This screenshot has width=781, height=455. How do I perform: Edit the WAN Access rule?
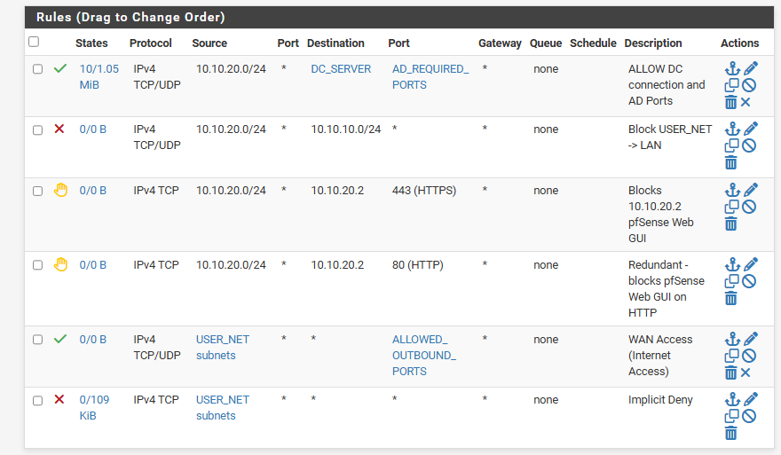(751, 339)
